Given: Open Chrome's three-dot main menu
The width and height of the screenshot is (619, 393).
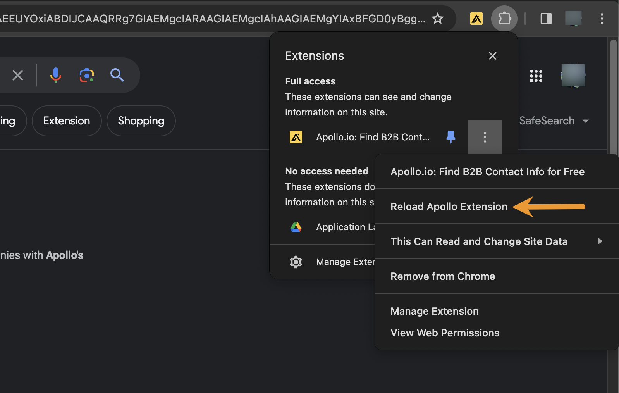Looking at the screenshot, I should (602, 19).
